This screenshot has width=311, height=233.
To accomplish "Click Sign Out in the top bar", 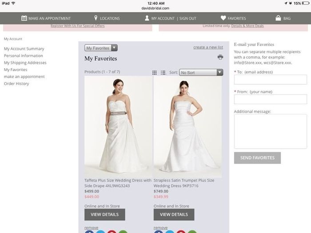I will pyautogui.click(x=187, y=19).
